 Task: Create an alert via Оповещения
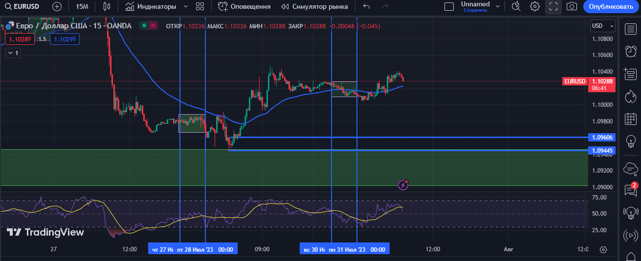click(244, 6)
